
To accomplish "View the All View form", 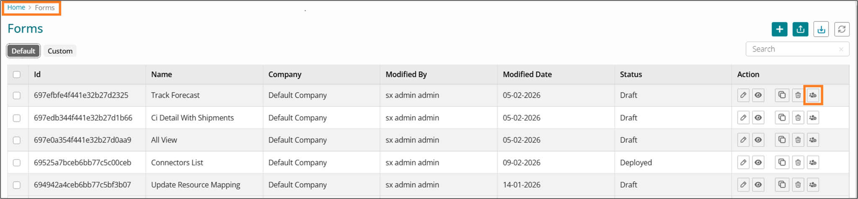I will point(758,140).
